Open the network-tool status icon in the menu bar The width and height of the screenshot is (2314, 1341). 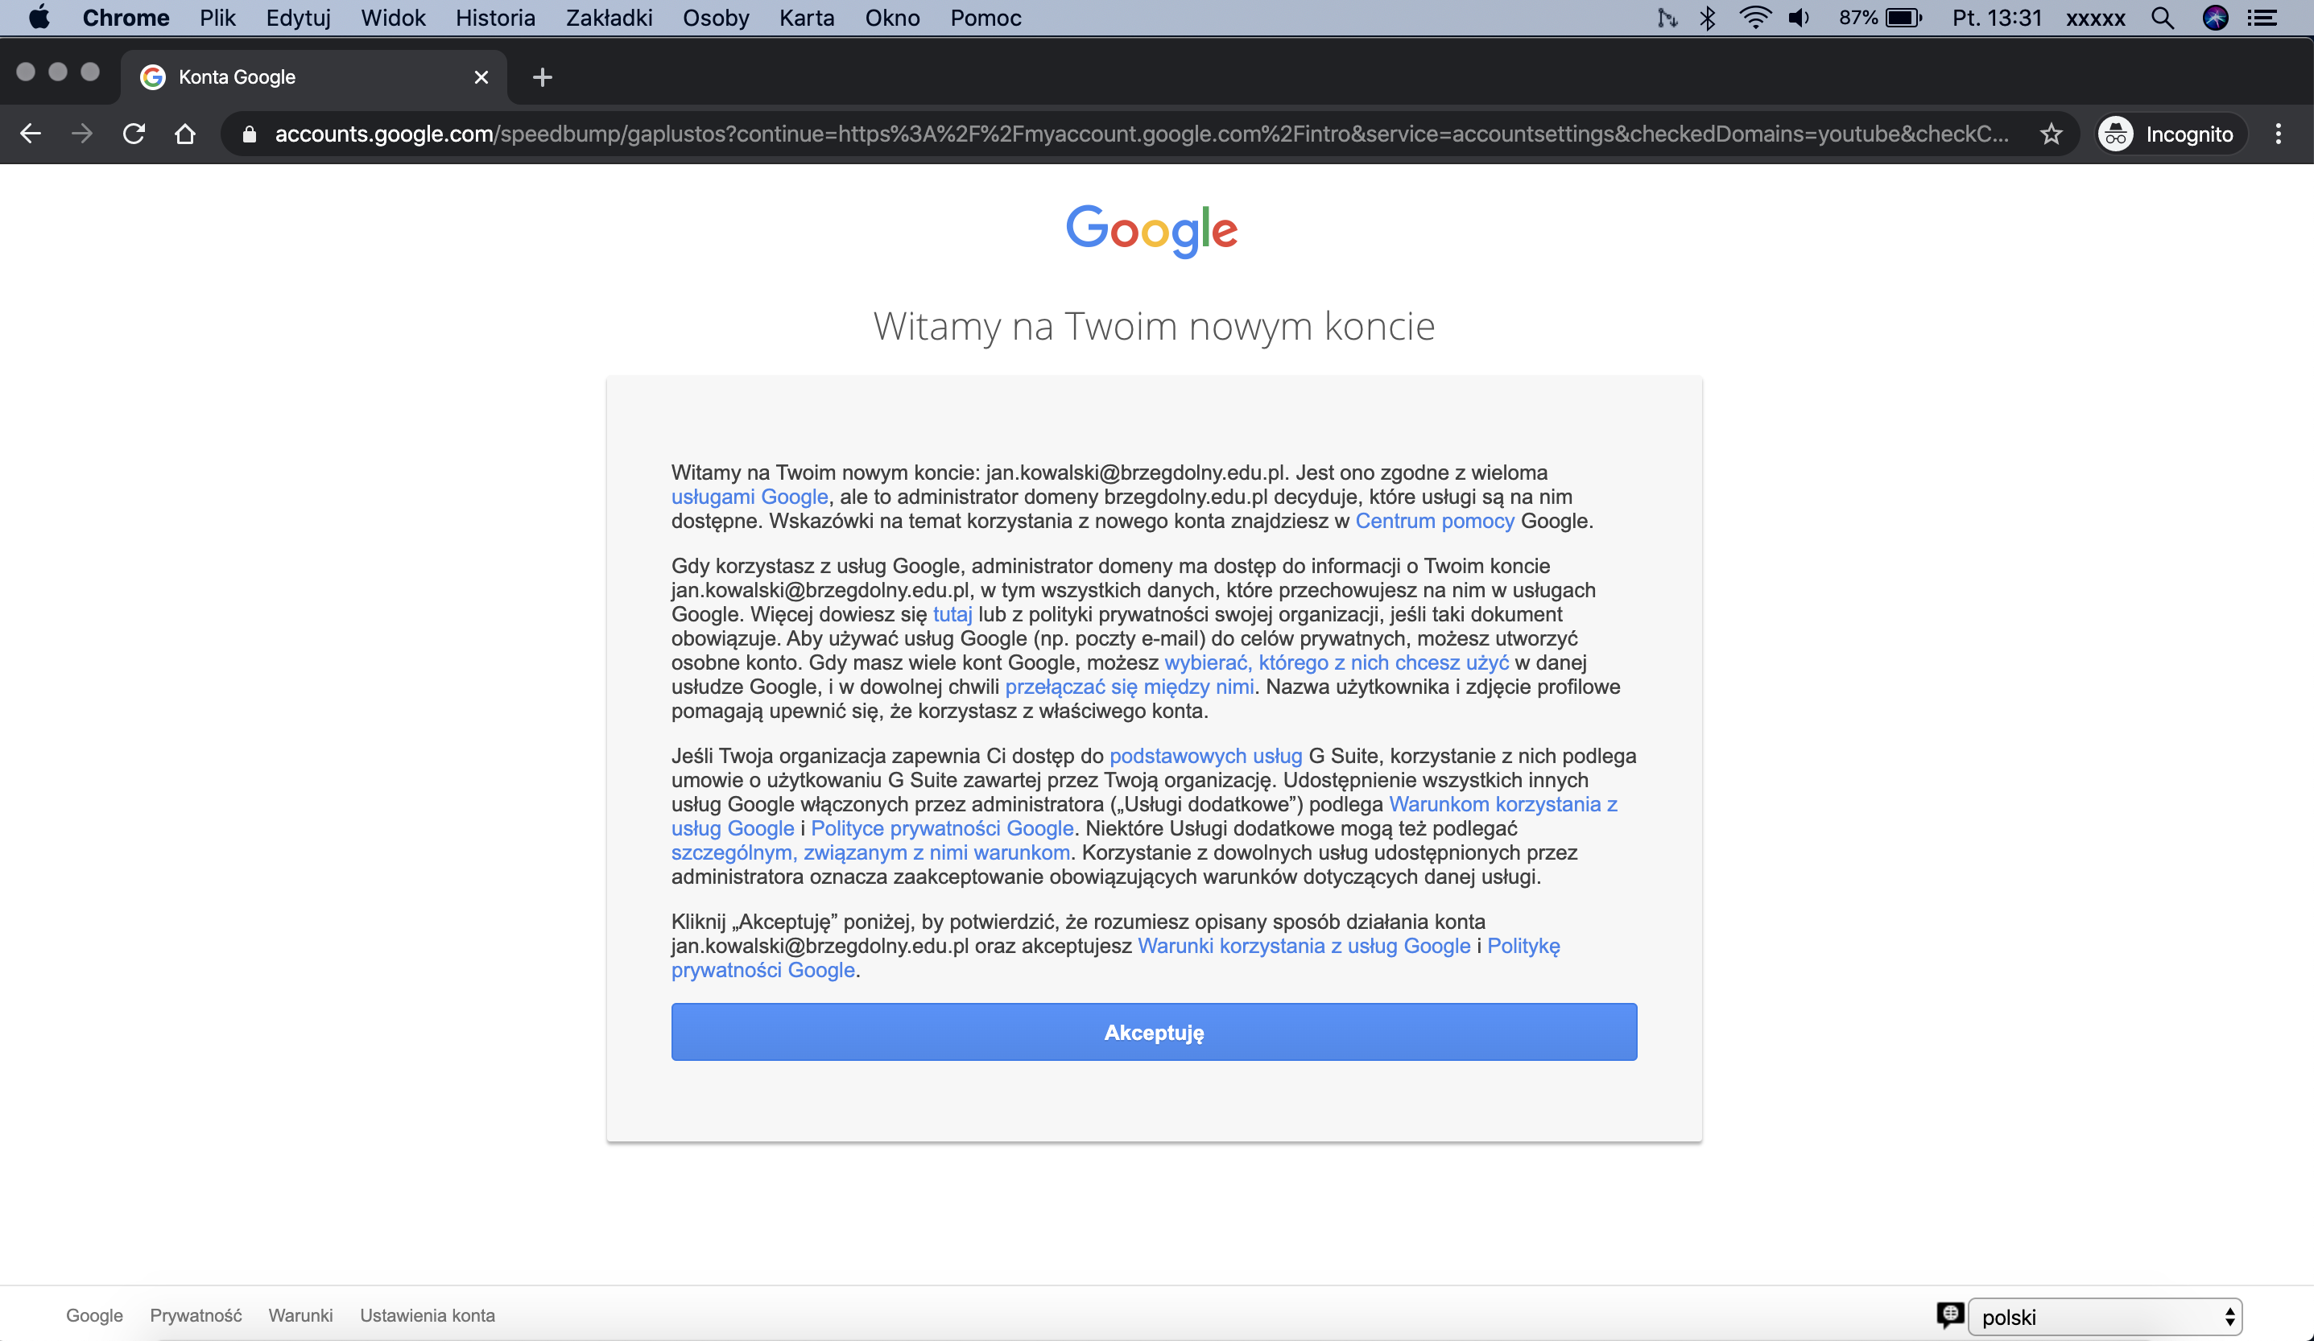tap(1667, 18)
